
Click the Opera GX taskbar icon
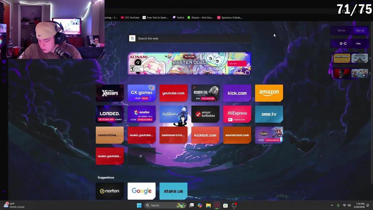coord(217,205)
